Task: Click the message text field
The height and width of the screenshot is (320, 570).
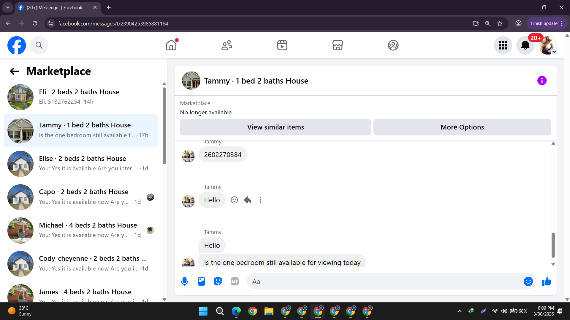Action: pos(383,281)
